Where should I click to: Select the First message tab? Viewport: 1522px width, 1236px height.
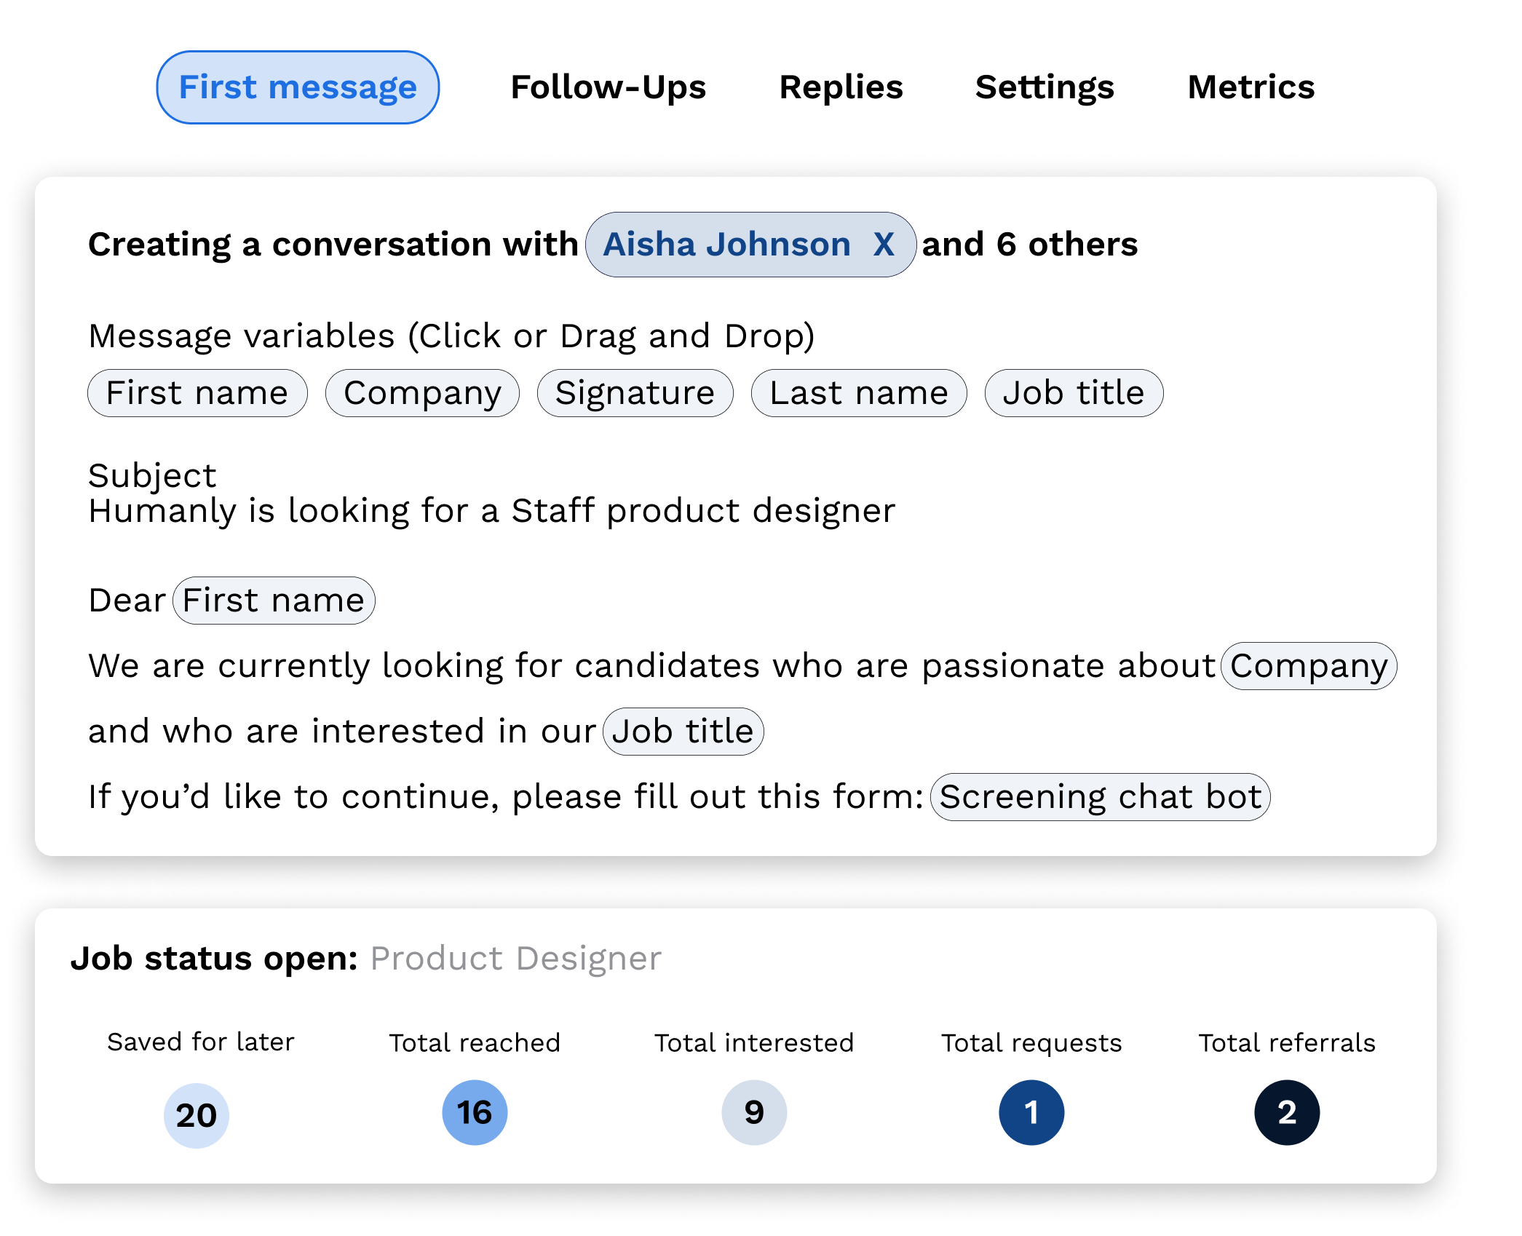tap(298, 87)
